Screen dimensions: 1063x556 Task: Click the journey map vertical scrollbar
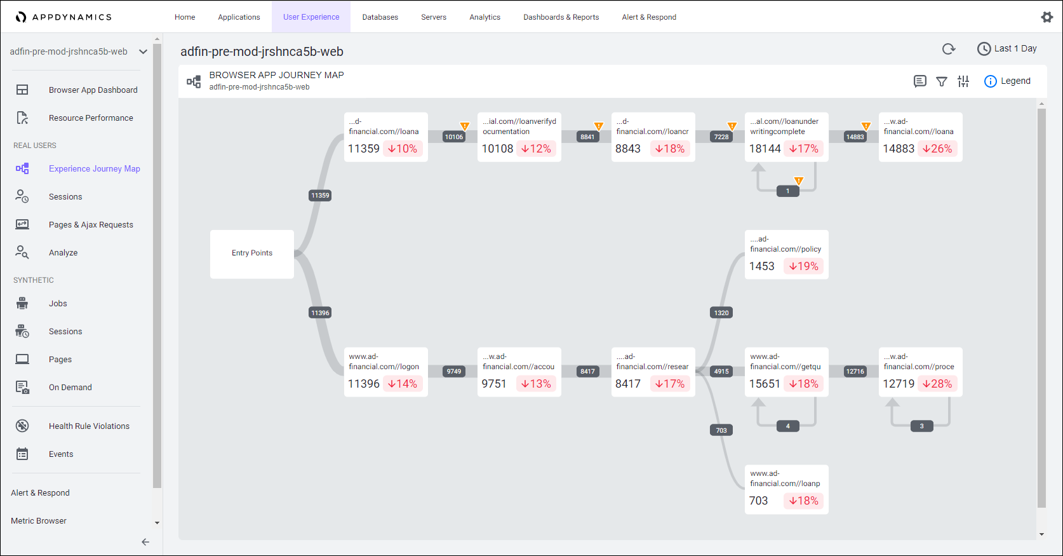pos(1041,308)
